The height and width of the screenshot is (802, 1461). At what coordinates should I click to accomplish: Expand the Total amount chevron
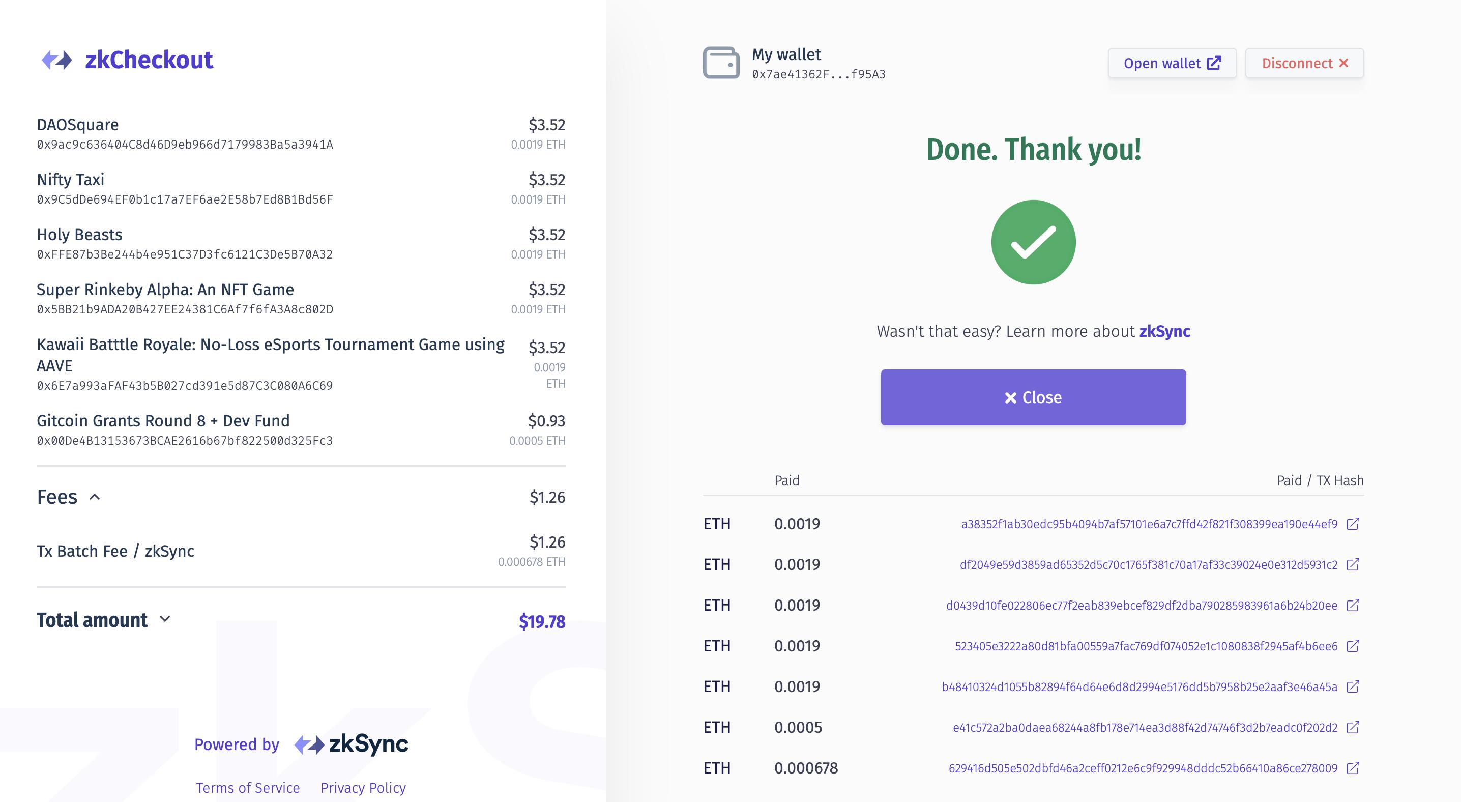point(165,619)
